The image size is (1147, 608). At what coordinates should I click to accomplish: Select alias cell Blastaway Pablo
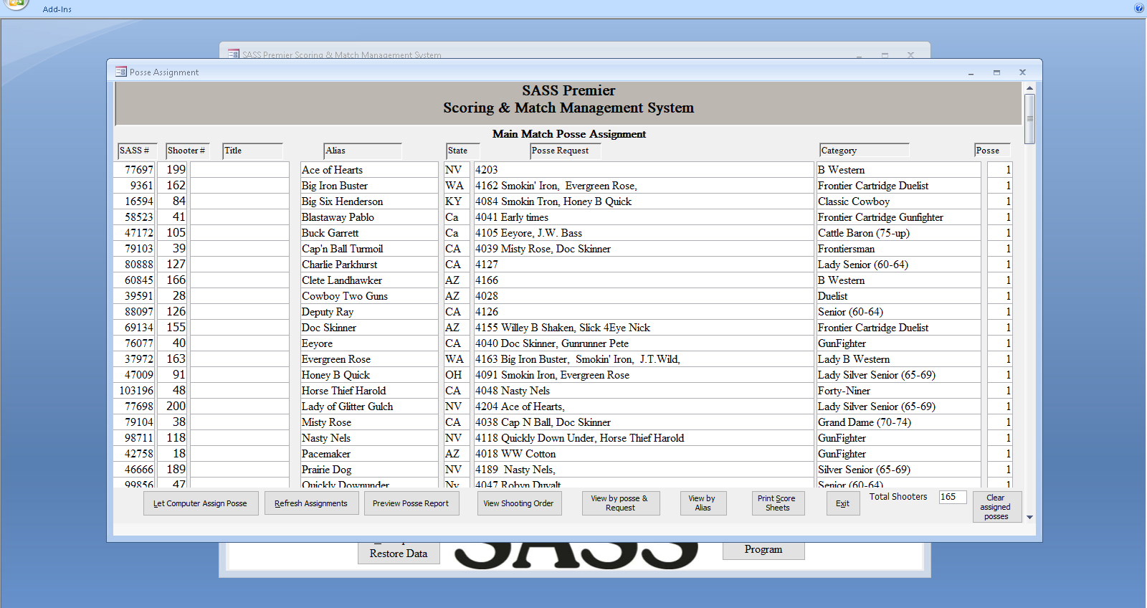pos(369,217)
